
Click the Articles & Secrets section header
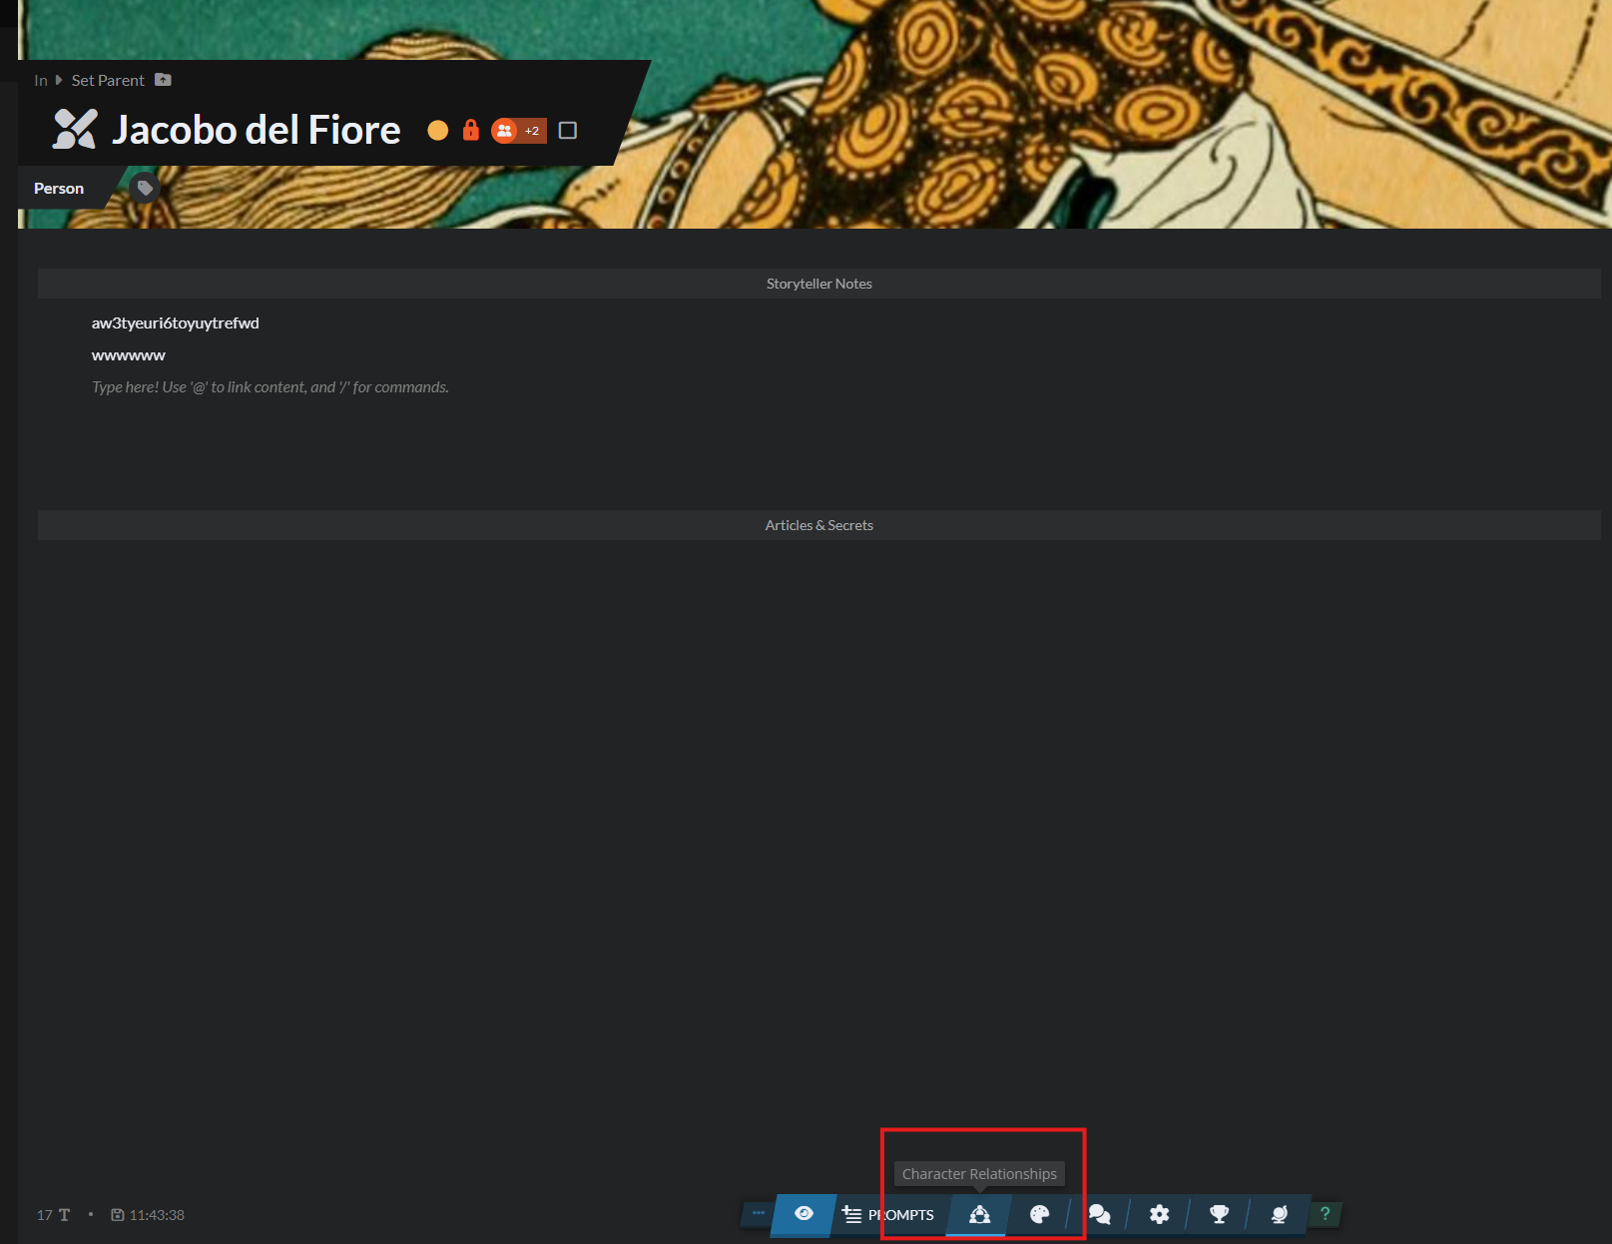pyautogui.click(x=818, y=525)
